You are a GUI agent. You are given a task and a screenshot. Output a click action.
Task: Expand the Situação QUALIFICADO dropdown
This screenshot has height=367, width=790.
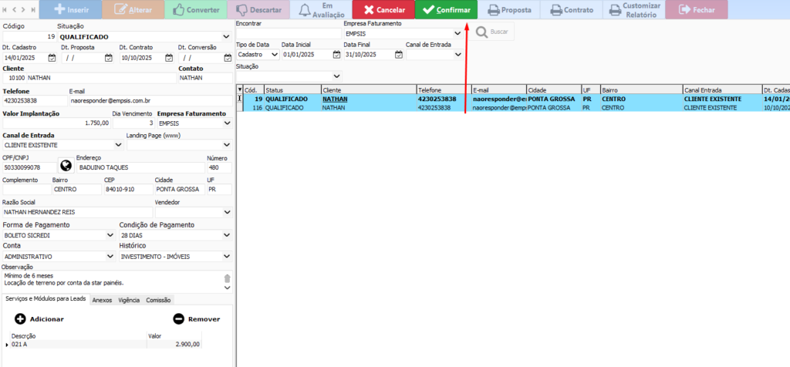(x=226, y=36)
